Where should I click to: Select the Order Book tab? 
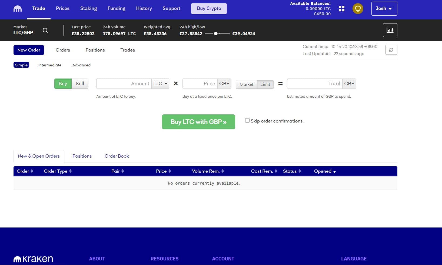click(x=117, y=156)
